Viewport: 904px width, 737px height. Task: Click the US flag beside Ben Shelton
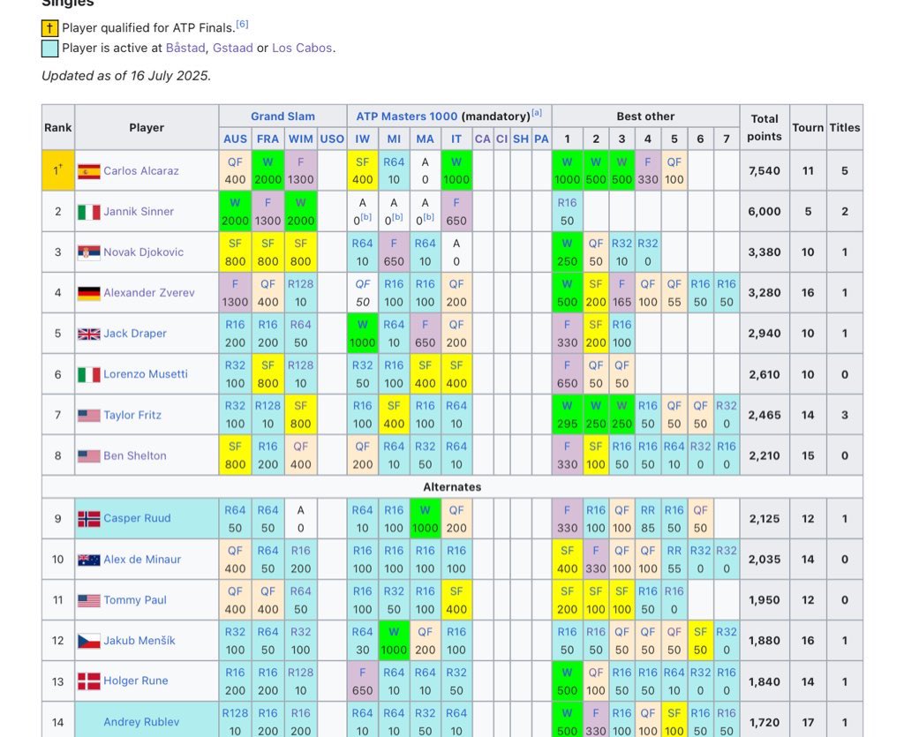click(89, 455)
